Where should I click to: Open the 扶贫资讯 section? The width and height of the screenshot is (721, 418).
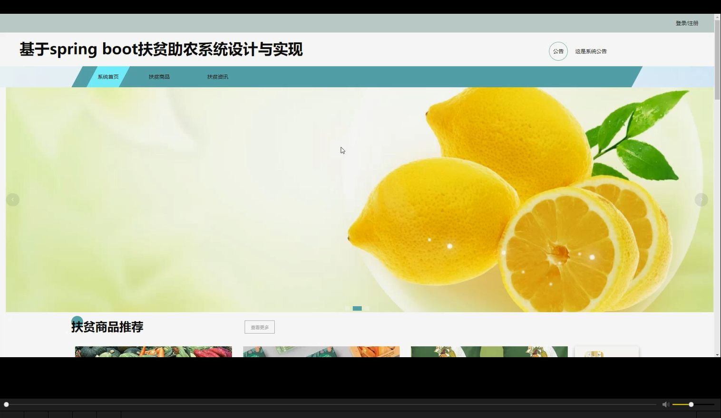coord(217,76)
